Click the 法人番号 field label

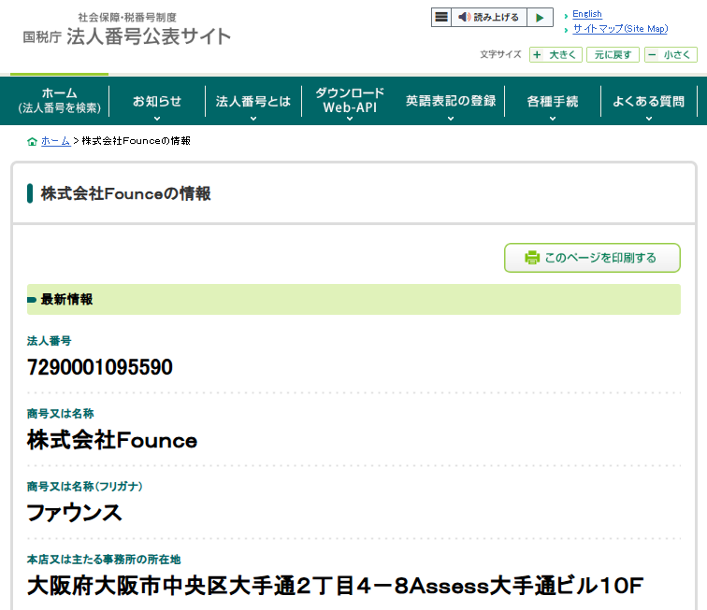[x=50, y=341]
